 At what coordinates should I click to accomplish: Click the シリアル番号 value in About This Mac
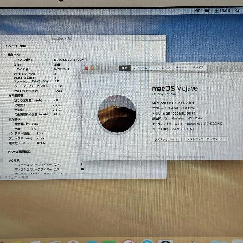(x=183, y=129)
